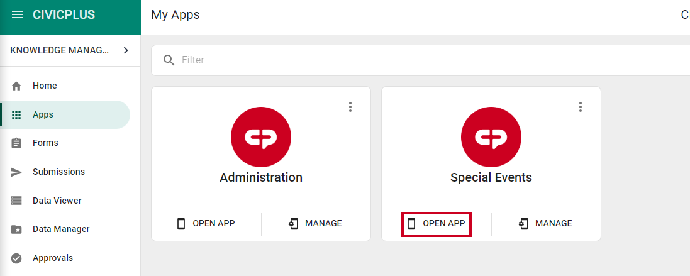The image size is (690, 276).
Task: Click the Forms clipboard icon
Action: [16, 143]
